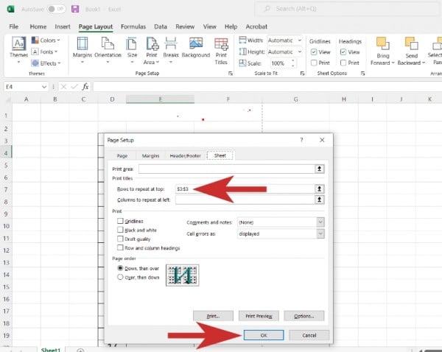Viewport: 442px width, 352px height.
Task: Toggle the AutoSave switch
Action: click(x=56, y=10)
